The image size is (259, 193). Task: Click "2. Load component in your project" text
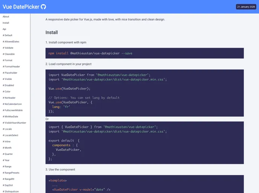point(69,64)
